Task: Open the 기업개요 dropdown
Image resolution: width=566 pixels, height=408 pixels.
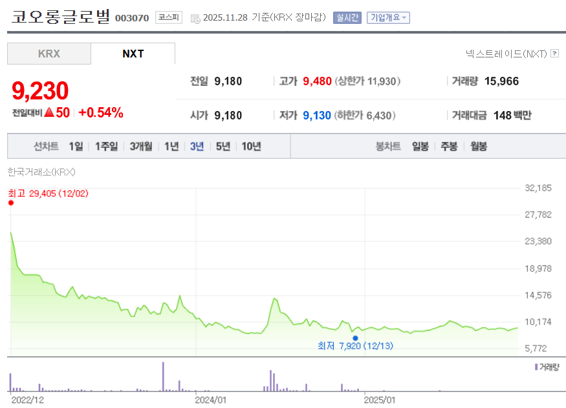Action: click(388, 17)
